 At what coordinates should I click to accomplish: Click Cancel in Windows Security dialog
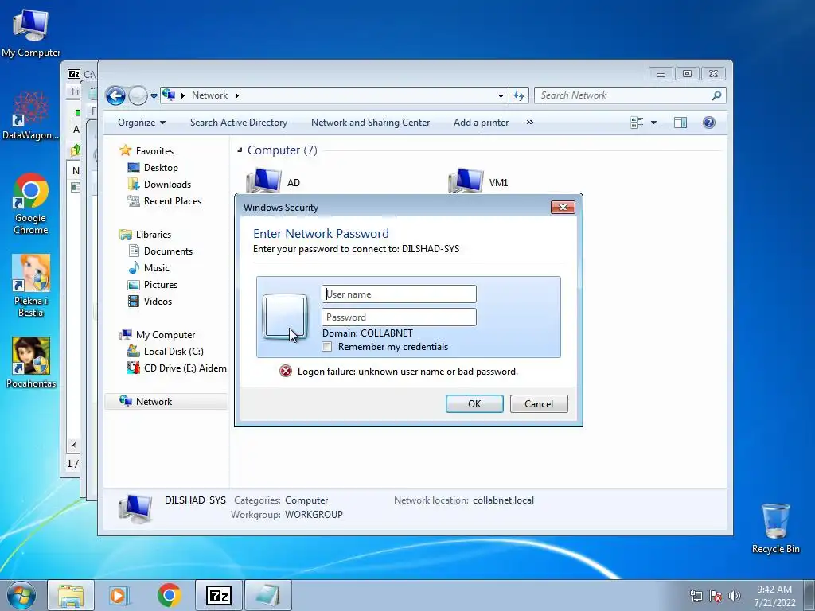click(539, 403)
